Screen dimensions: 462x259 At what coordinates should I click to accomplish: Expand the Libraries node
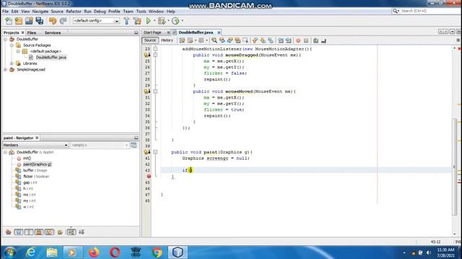click(12, 63)
